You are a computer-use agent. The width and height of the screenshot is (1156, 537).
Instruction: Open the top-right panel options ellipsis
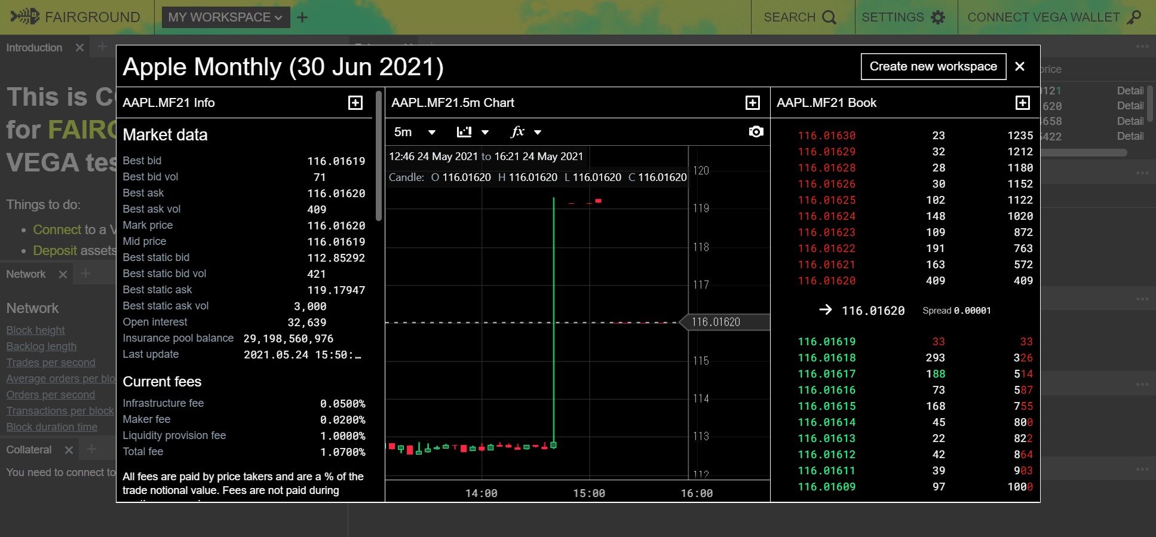coord(1142,46)
